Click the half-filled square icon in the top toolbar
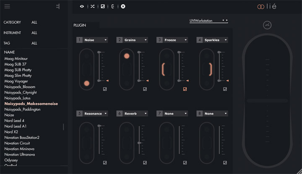Viewport: 302px width, 174px height. pyautogui.click(x=103, y=6)
